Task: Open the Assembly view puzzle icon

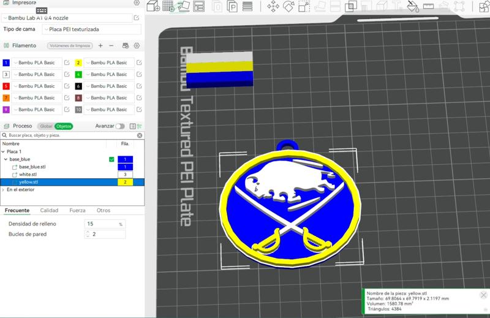Action: 484,6
